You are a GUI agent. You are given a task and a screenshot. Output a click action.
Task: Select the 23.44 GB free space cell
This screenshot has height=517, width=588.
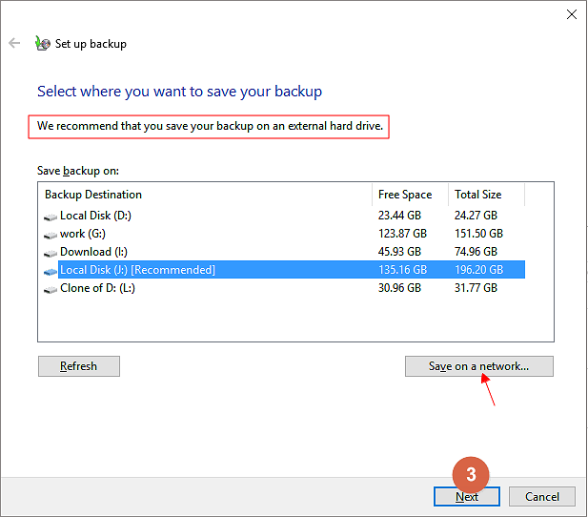[401, 216]
